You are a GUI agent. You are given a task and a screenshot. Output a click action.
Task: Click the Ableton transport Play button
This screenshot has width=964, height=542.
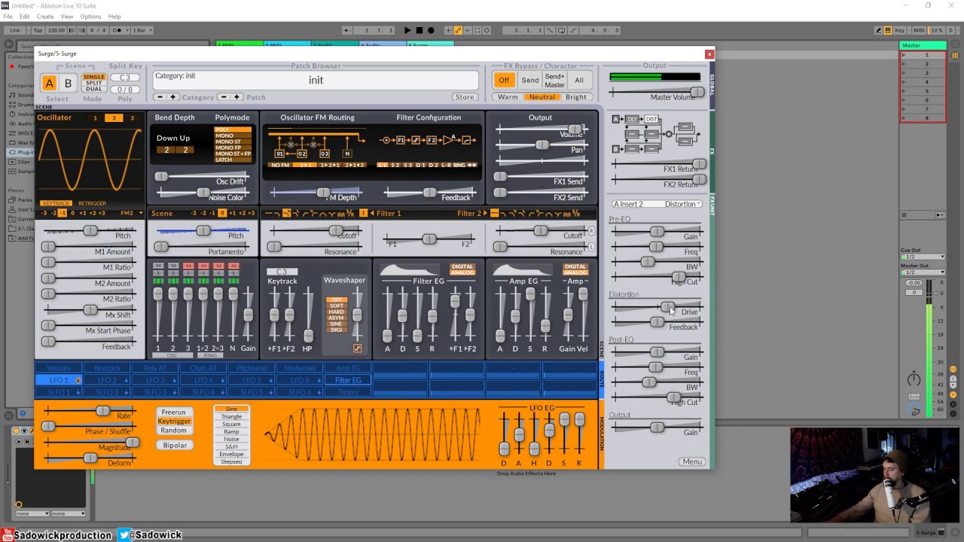407,30
